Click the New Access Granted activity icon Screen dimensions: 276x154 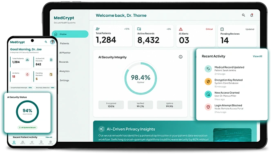pyautogui.click(x=208, y=94)
